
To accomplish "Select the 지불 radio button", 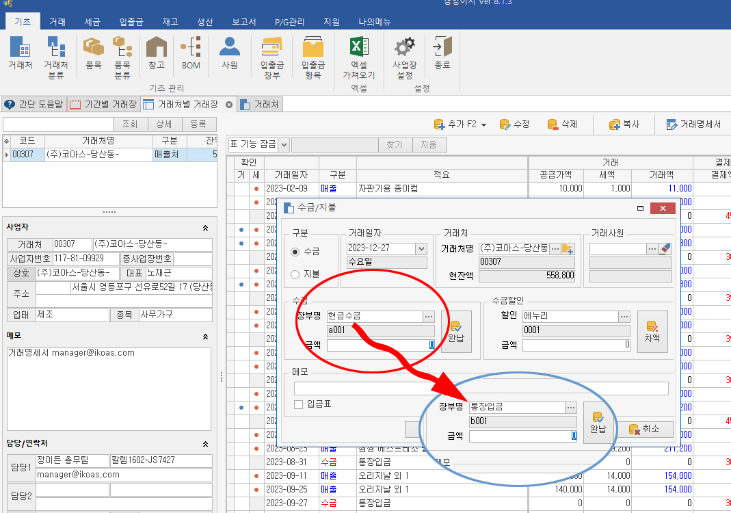I will tap(295, 274).
